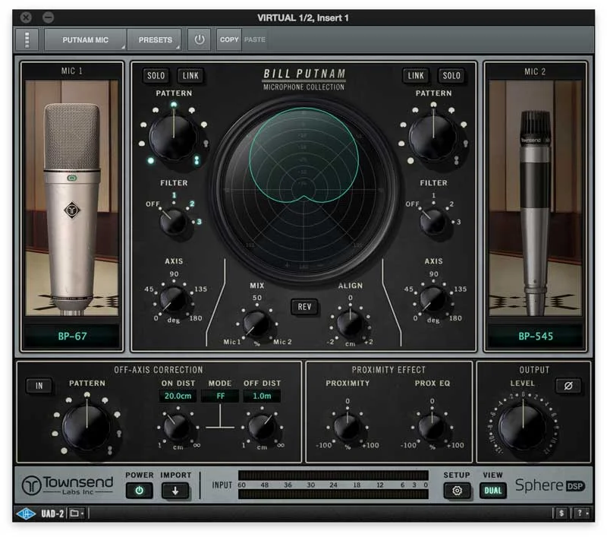Click the Mic 2 PATTERN knob
Screen dimensions: 607x537
[x=433, y=137]
